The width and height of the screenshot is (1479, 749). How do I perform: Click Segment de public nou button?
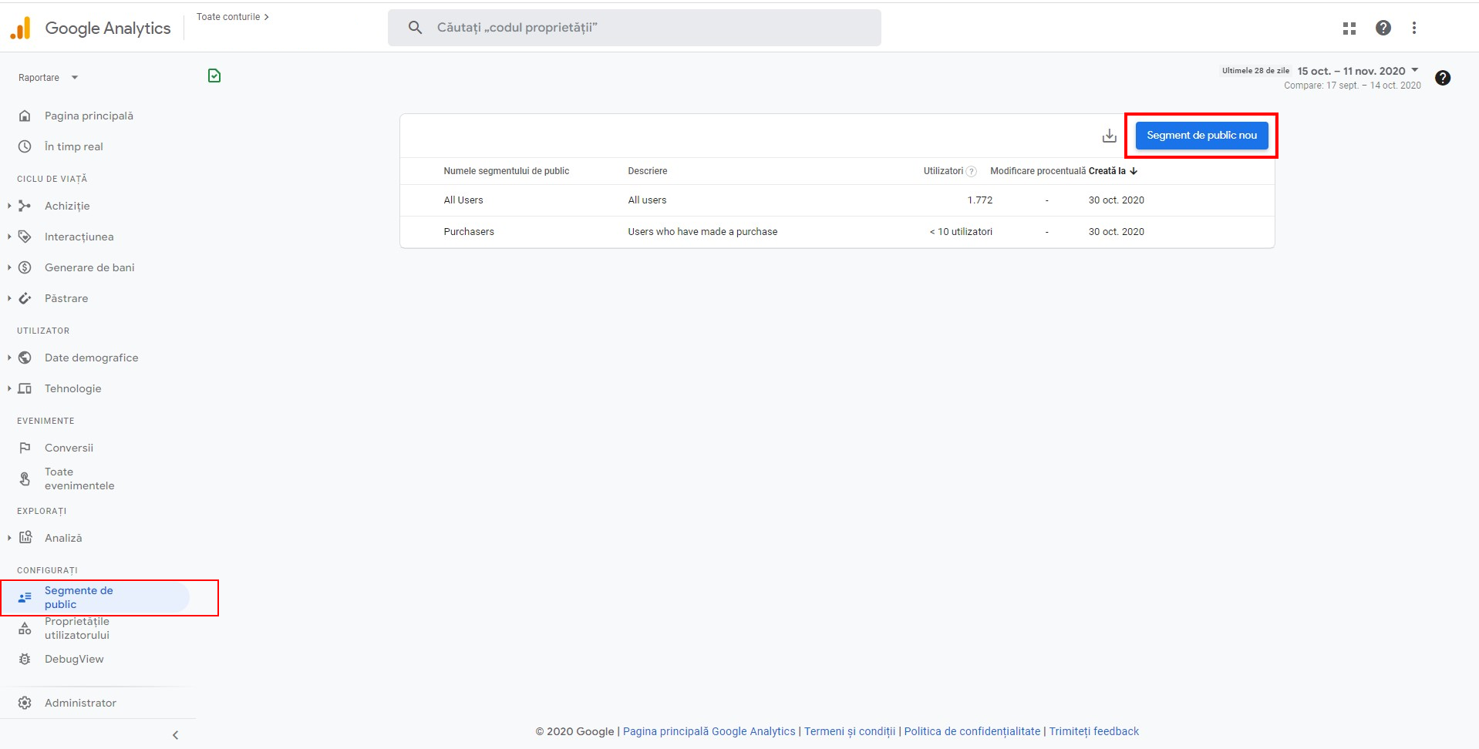[1201, 136]
